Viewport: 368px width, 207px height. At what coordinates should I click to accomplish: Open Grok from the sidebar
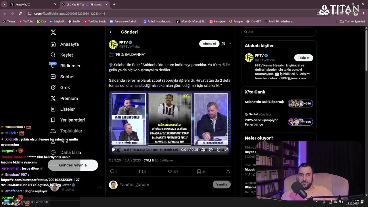(x=60, y=87)
